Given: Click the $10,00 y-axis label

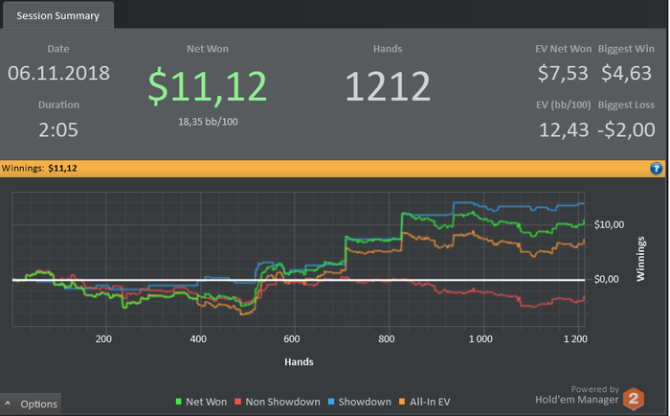Looking at the screenshot, I should point(609,224).
